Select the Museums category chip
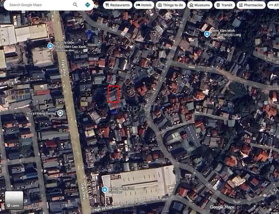Image resolution: width=279 pixels, height=214 pixels. click(x=200, y=5)
